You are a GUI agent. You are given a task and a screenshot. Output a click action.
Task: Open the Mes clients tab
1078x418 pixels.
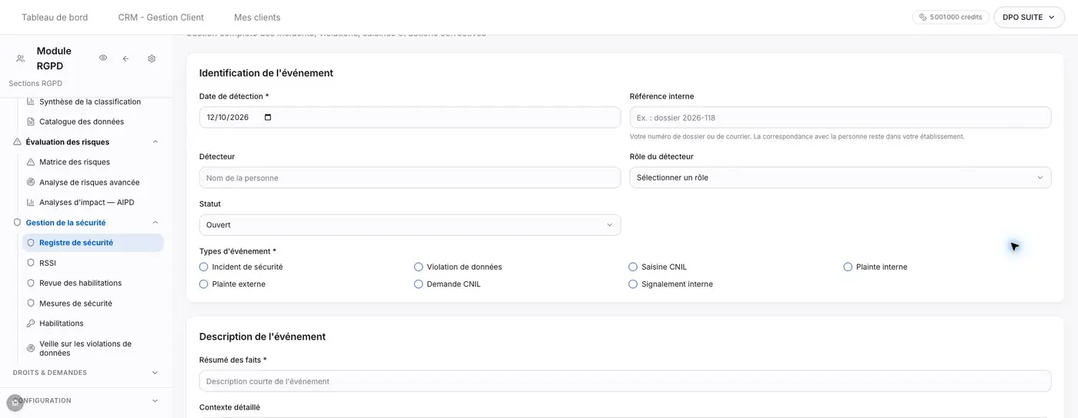(257, 17)
